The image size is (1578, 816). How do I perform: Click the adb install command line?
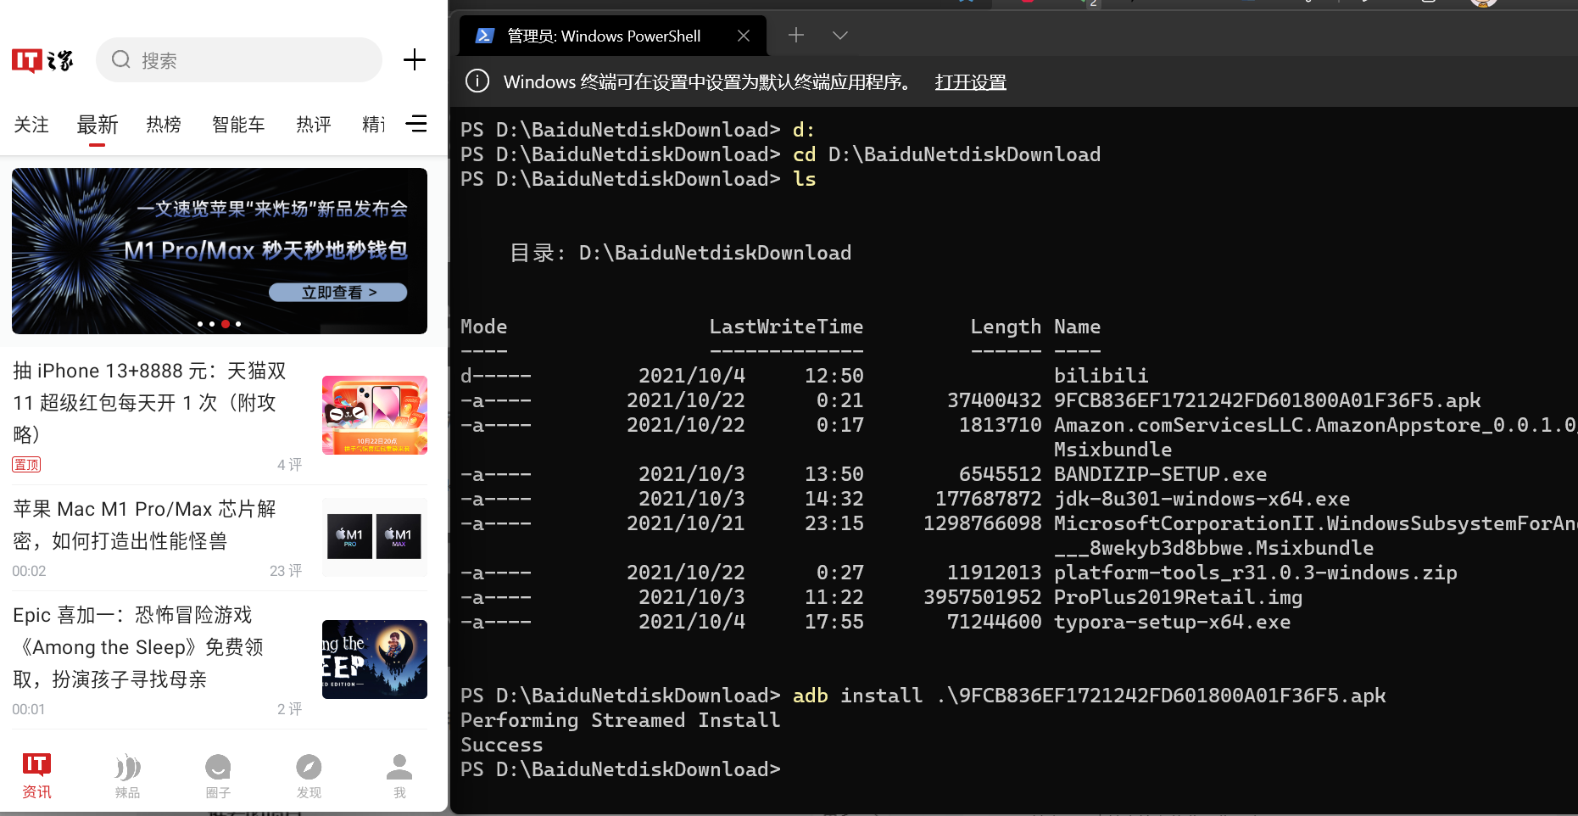coord(923,696)
